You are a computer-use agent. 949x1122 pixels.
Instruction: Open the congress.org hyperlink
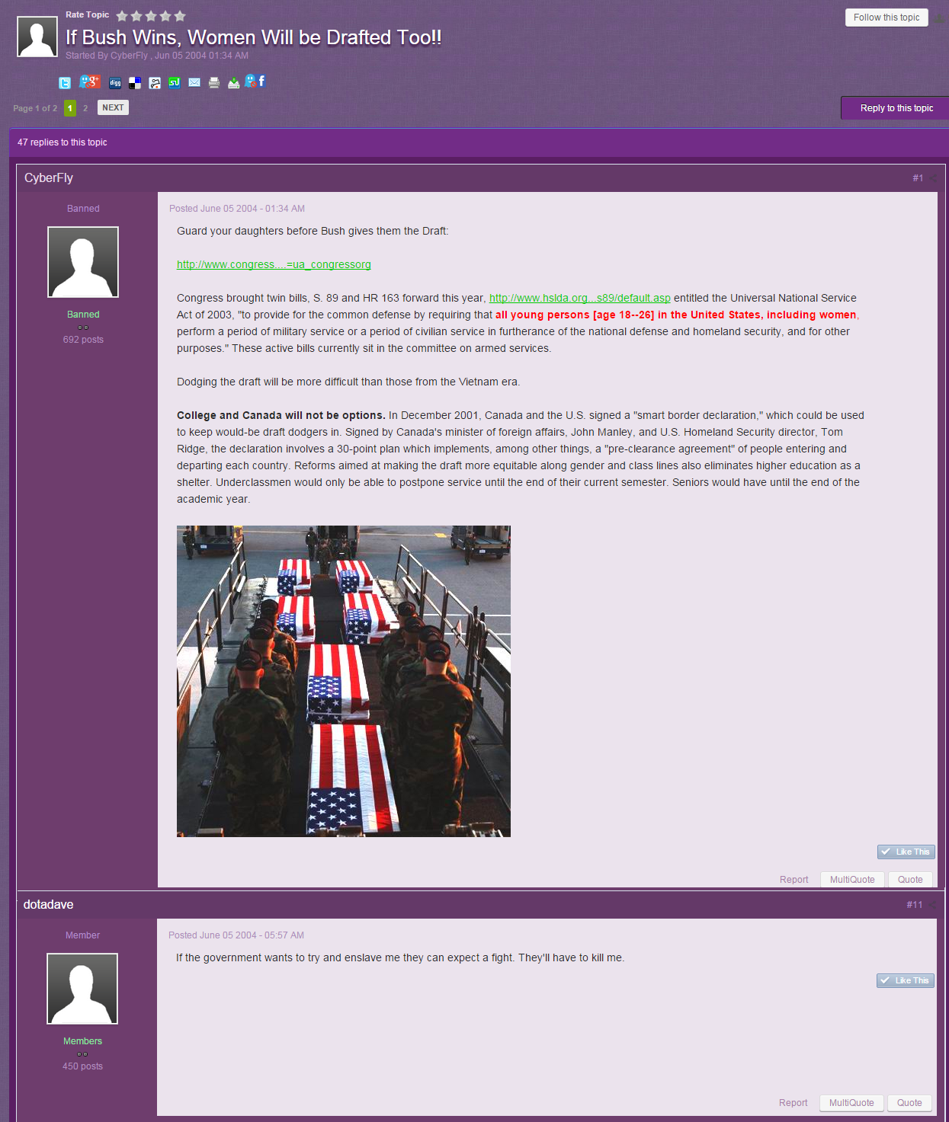(274, 264)
